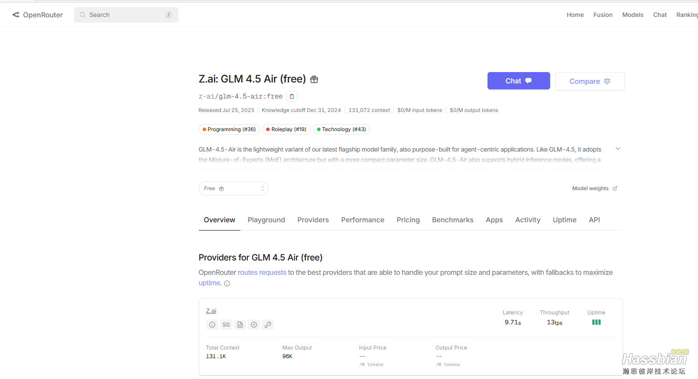Follow the routes requests link
Image resolution: width=698 pixels, height=379 pixels.
click(x=262, y=273)
